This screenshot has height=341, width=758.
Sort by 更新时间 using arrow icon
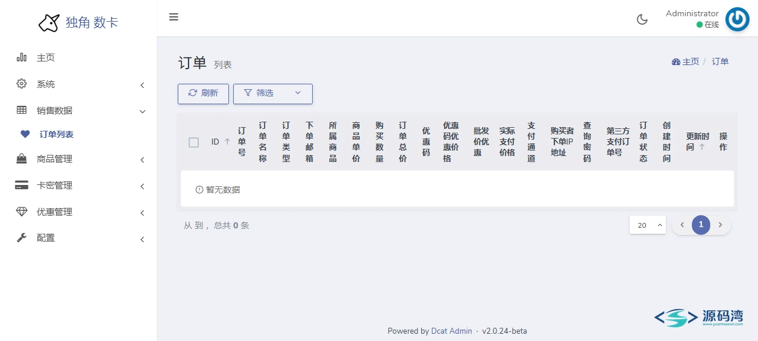pos(701,147)
